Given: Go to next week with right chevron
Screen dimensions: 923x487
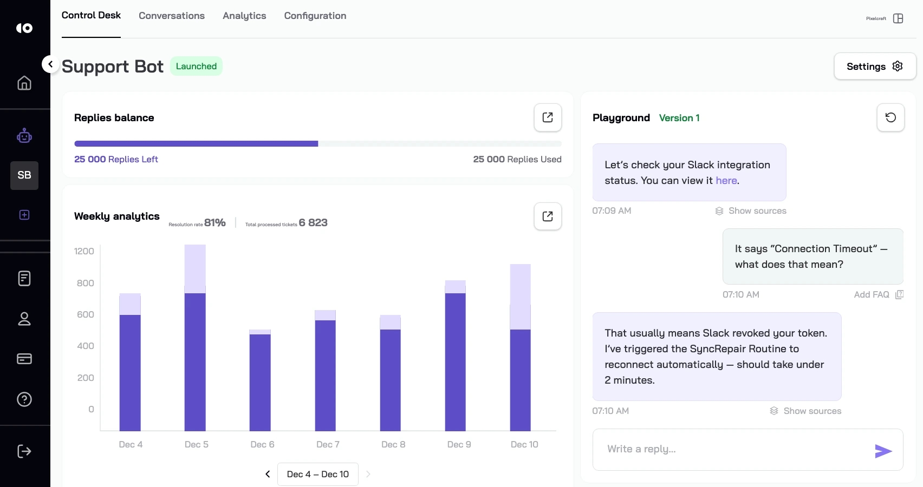Looking at the screenshot, I should click(x=368, y=474).
